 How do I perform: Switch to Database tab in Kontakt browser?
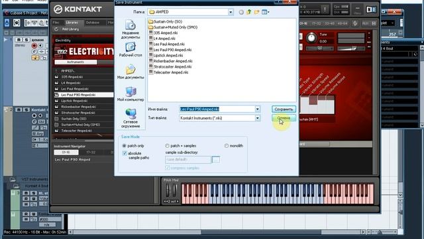(93, 23)
